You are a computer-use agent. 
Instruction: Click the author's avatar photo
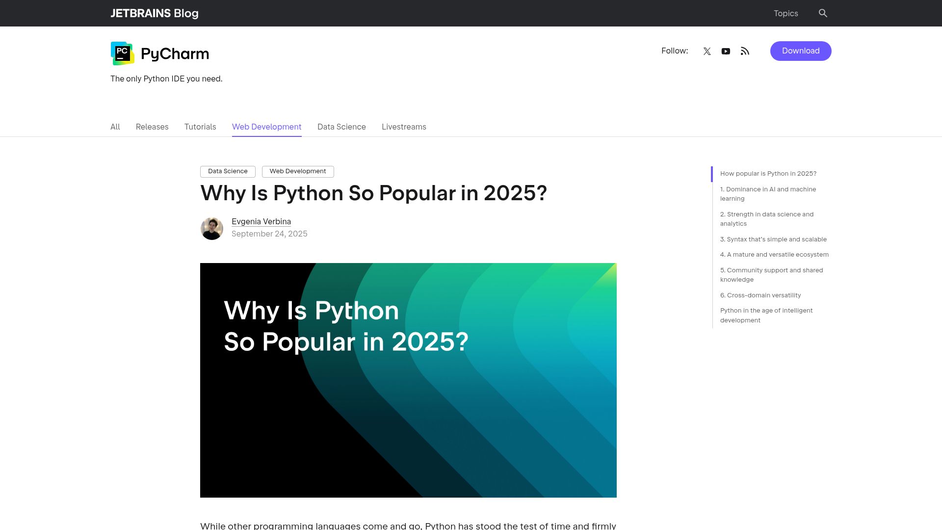(x=212, y=229)
